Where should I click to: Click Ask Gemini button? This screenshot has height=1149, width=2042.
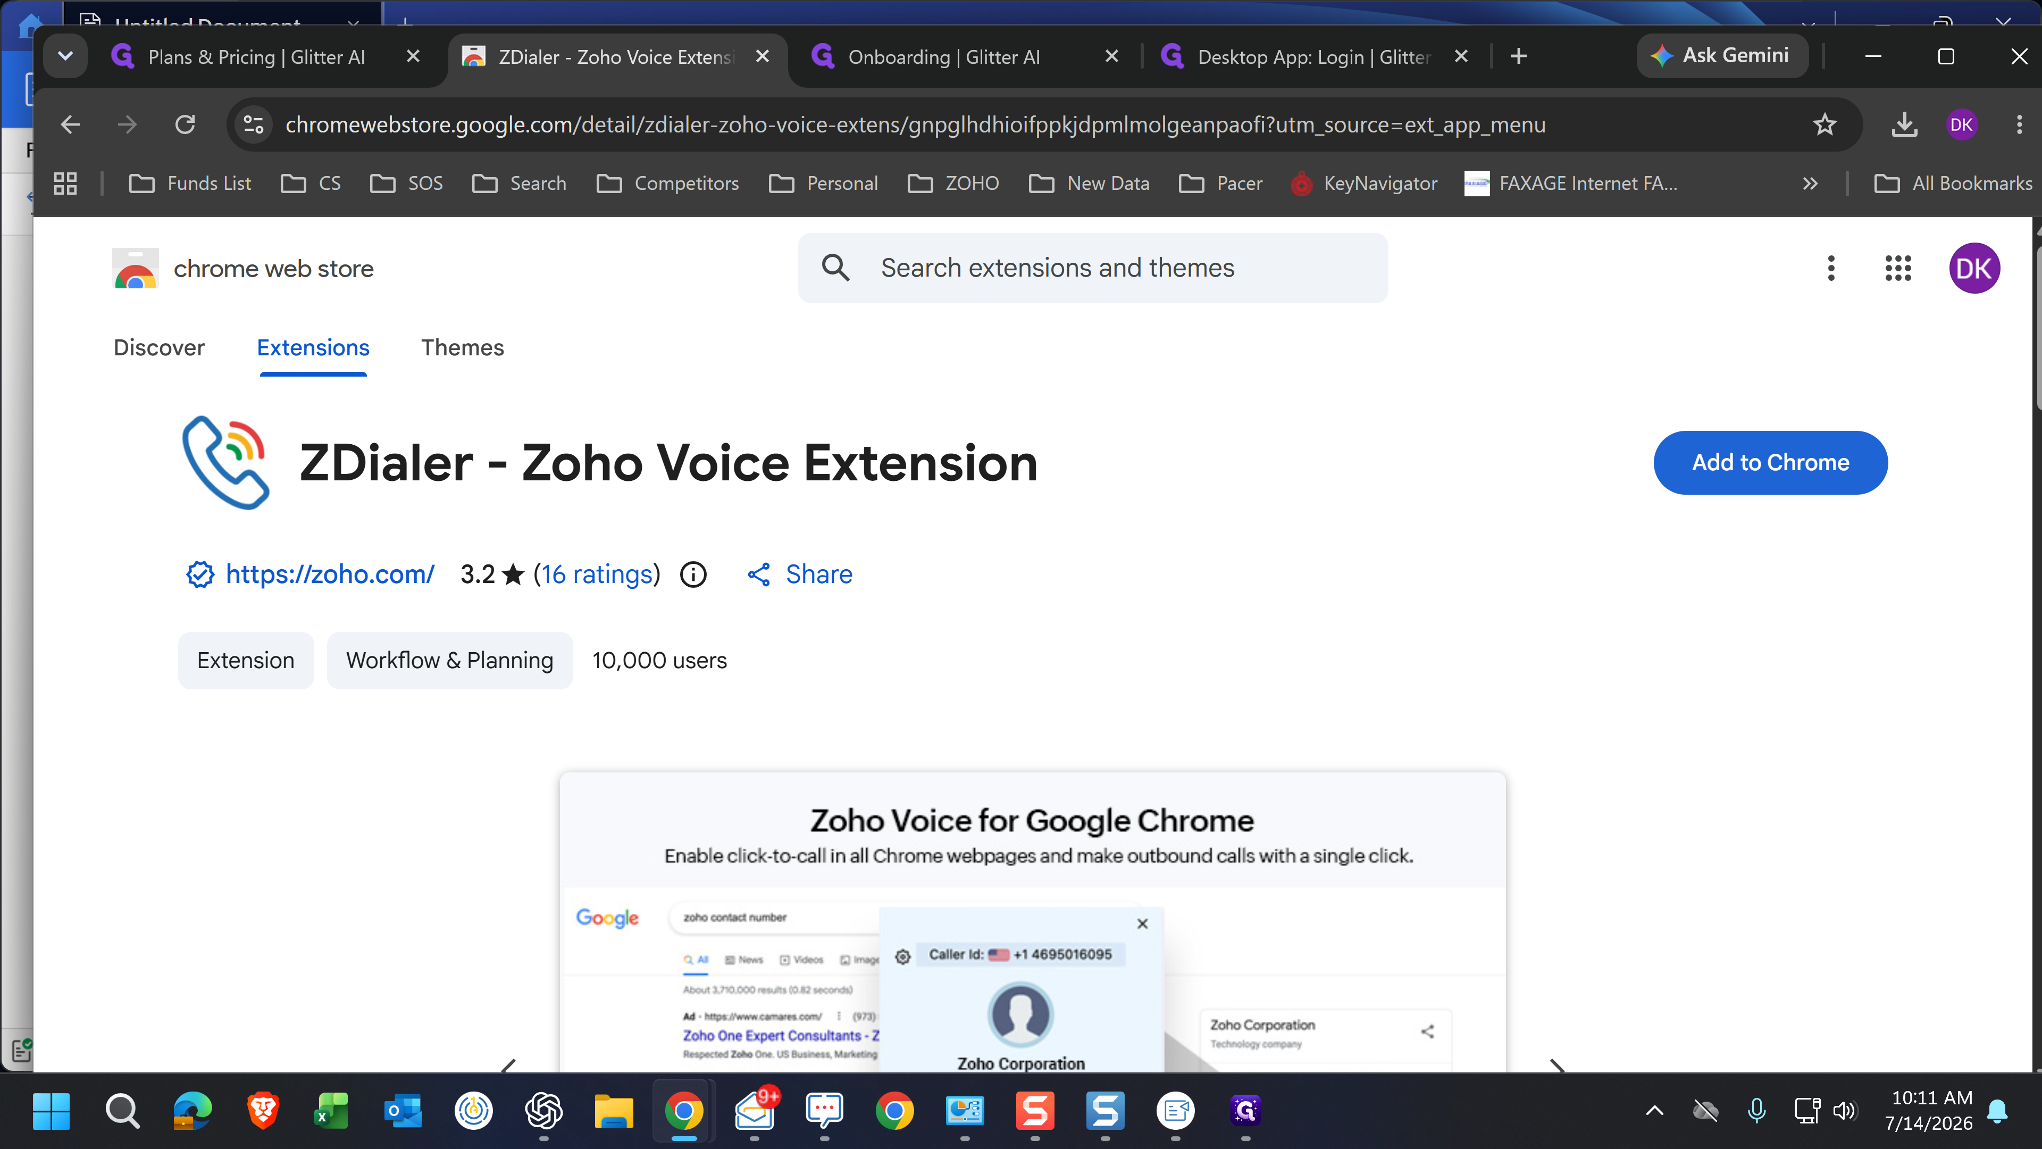[1722, 55]
